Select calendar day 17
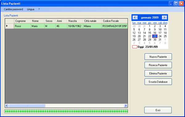 tap(160, 33)
